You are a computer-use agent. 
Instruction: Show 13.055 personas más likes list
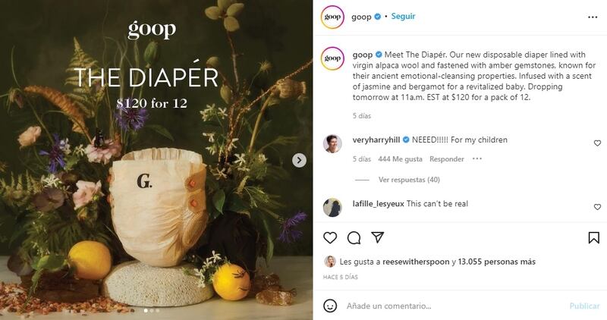point(497,262)
